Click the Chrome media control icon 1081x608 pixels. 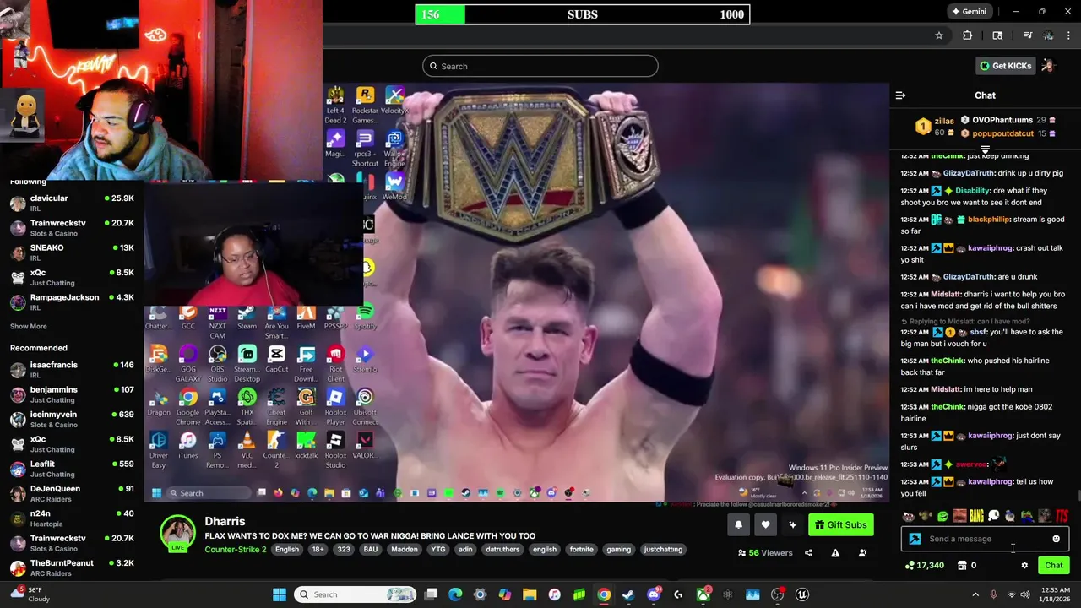click(1027, 35)
